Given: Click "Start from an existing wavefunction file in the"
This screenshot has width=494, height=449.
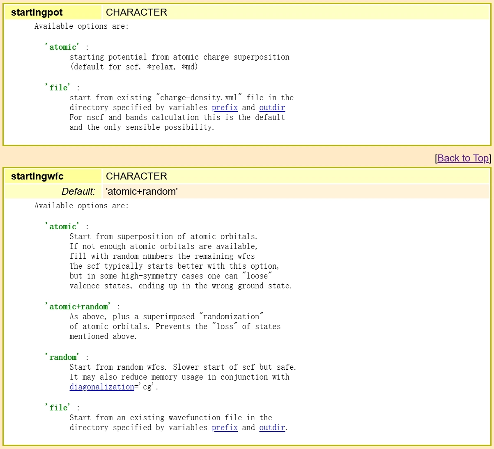Looking at the screenshot, I should click(x=171, y=418).
